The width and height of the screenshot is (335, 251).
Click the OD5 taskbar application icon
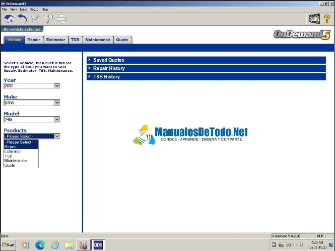[x=98, y=245]
